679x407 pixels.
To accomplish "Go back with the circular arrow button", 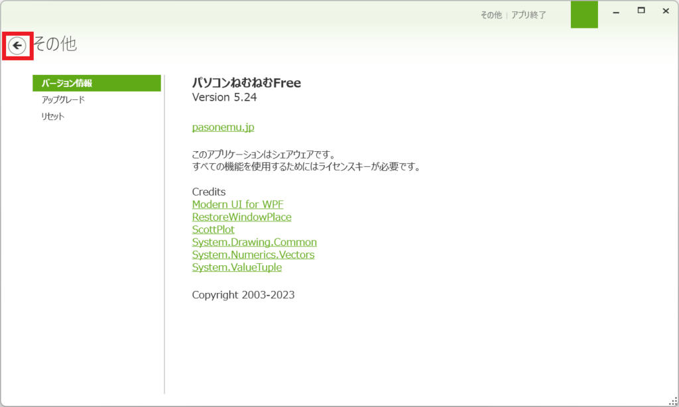I will click(x=17, y=46).
